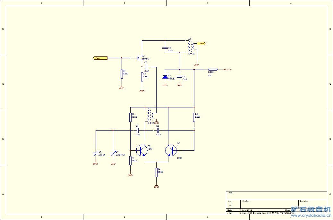333x220 pixels.
Task: Select the JFET N transistor symbol
Action: point(140,58)
